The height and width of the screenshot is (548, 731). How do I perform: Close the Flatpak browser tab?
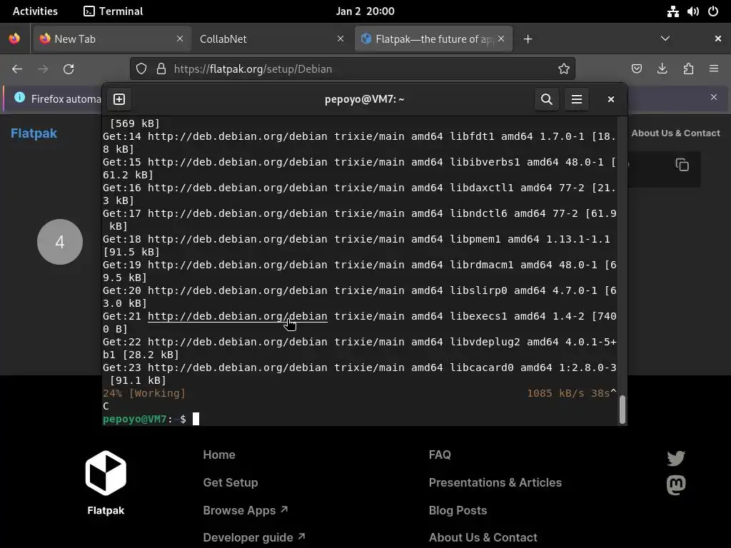coord(501,39)
